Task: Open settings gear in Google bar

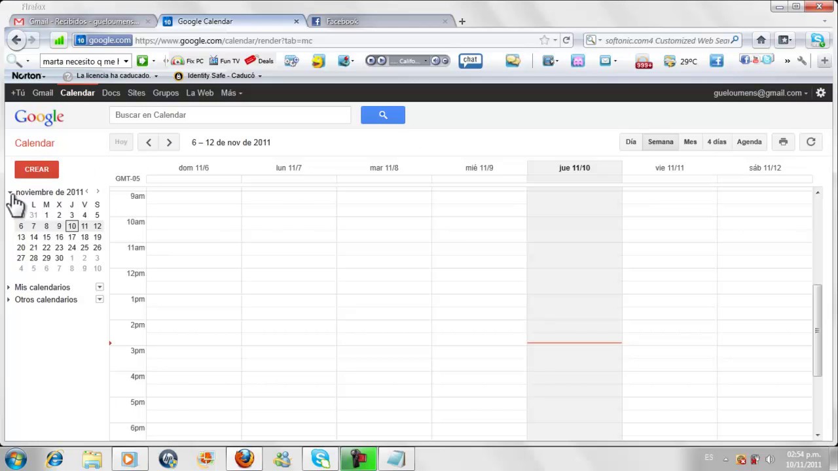Action: tap(820, 93)
